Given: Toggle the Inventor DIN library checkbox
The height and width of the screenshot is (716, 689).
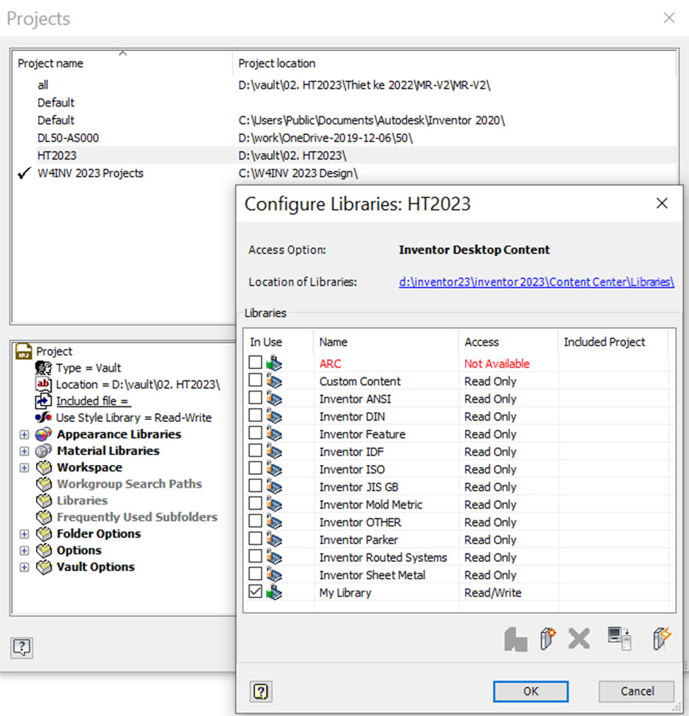Looking at the screenshot, I should [255, 415].
